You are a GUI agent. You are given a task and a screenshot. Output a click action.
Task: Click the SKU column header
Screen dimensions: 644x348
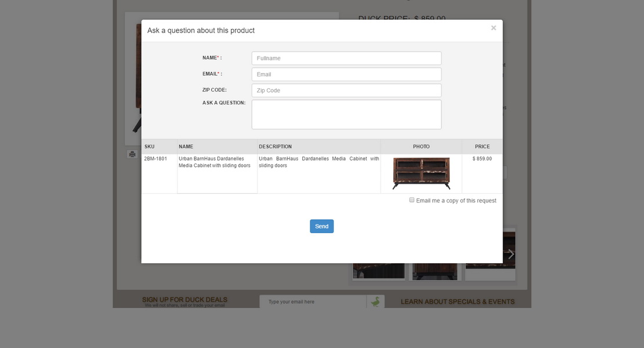pyautogui.click(x=150, y=147)
